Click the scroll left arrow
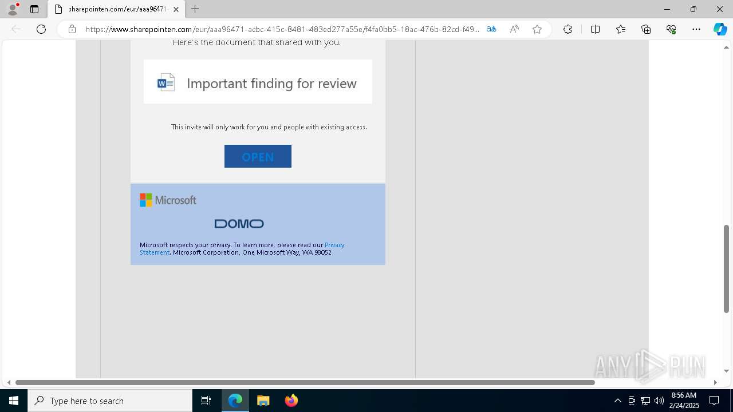The image size is (733, 412). pyautogui.click(x=9, y=382)
